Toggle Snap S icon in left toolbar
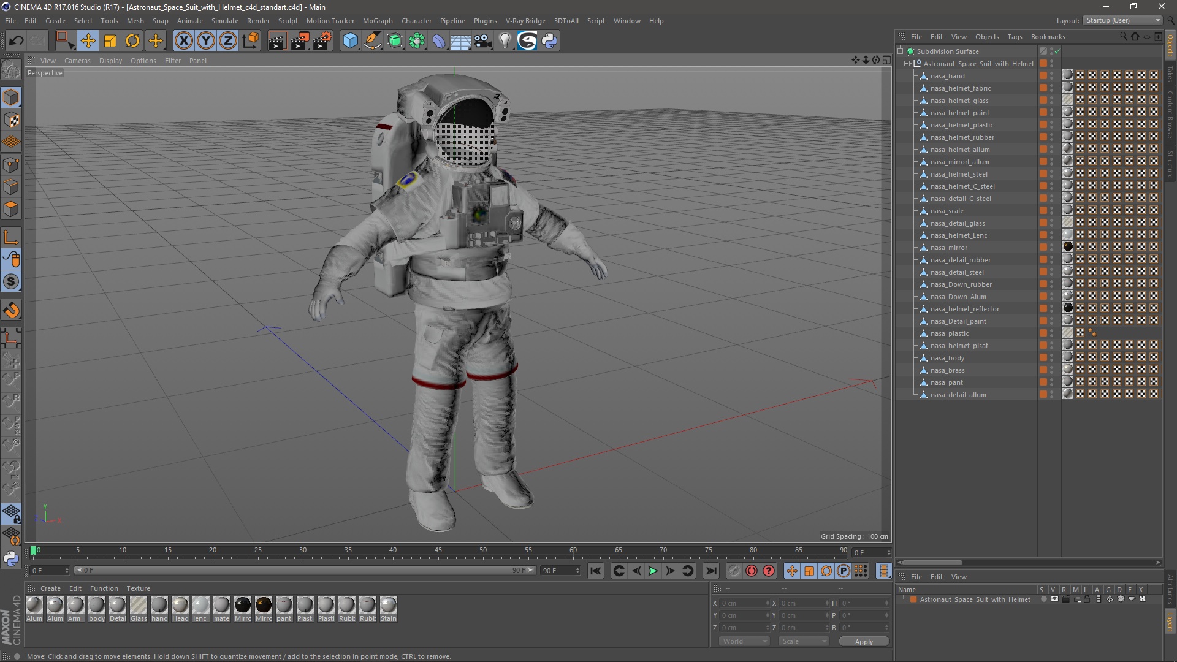1177x662 pixels. coord(11,282)
